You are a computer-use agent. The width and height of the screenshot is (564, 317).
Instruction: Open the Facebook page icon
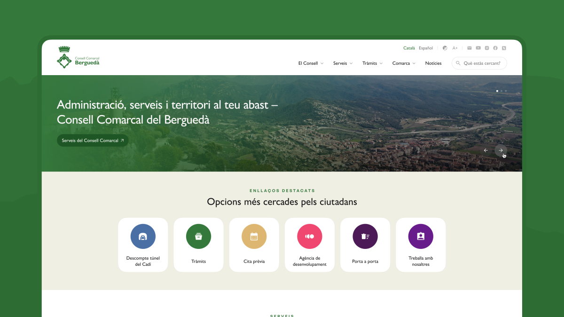pos(495,48)
